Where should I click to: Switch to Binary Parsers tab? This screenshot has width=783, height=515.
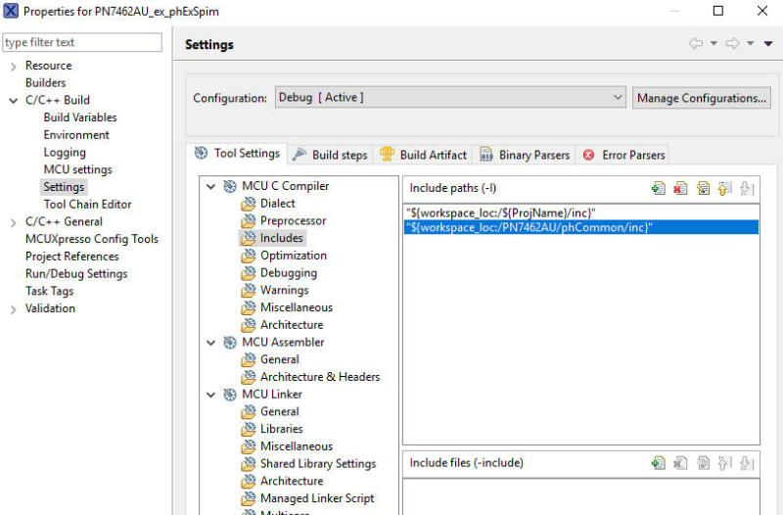pos(525,155)
